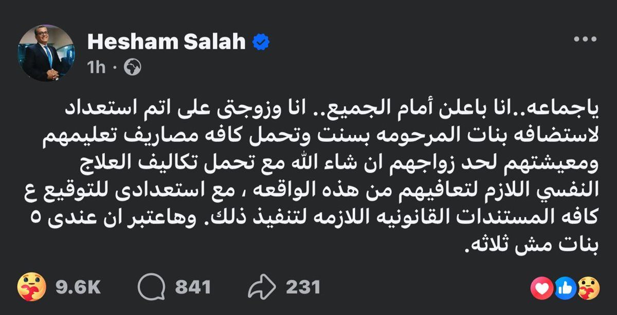Screen dimensions: 617x315
Task: View the 231 shares count
Action: (302, 287)
